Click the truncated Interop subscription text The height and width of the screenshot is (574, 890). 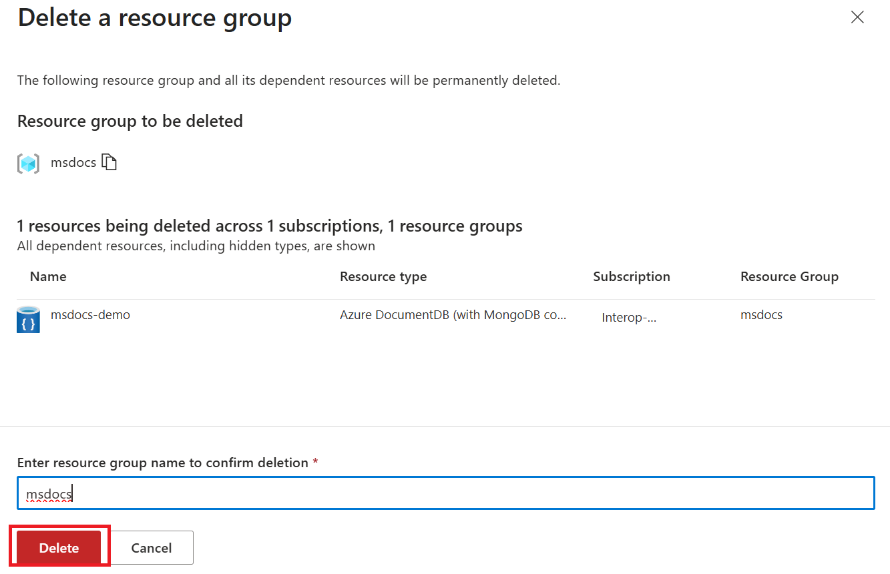[629, 317]
